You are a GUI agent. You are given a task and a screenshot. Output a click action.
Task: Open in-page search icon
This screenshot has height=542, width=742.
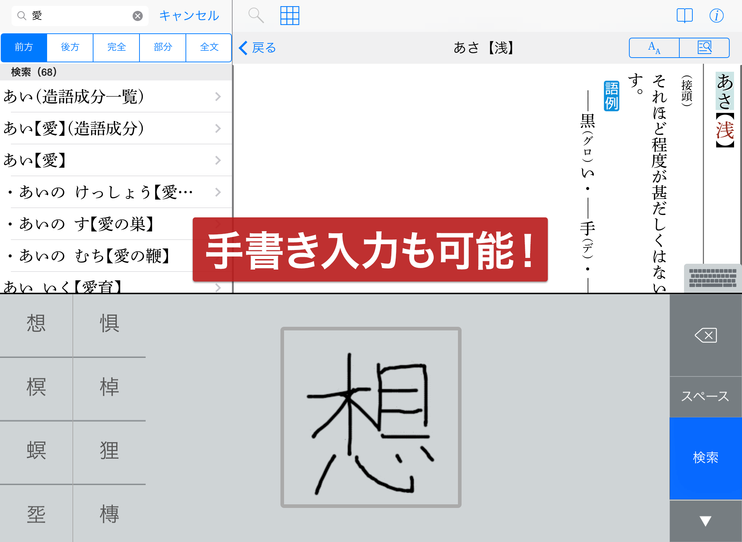(704, 47)
